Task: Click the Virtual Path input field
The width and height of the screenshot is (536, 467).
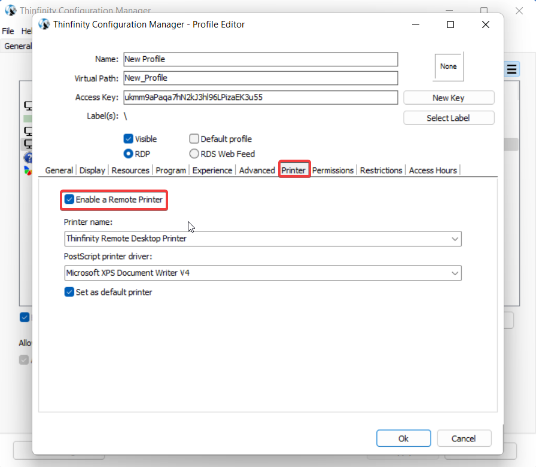Action: point(260,78)
